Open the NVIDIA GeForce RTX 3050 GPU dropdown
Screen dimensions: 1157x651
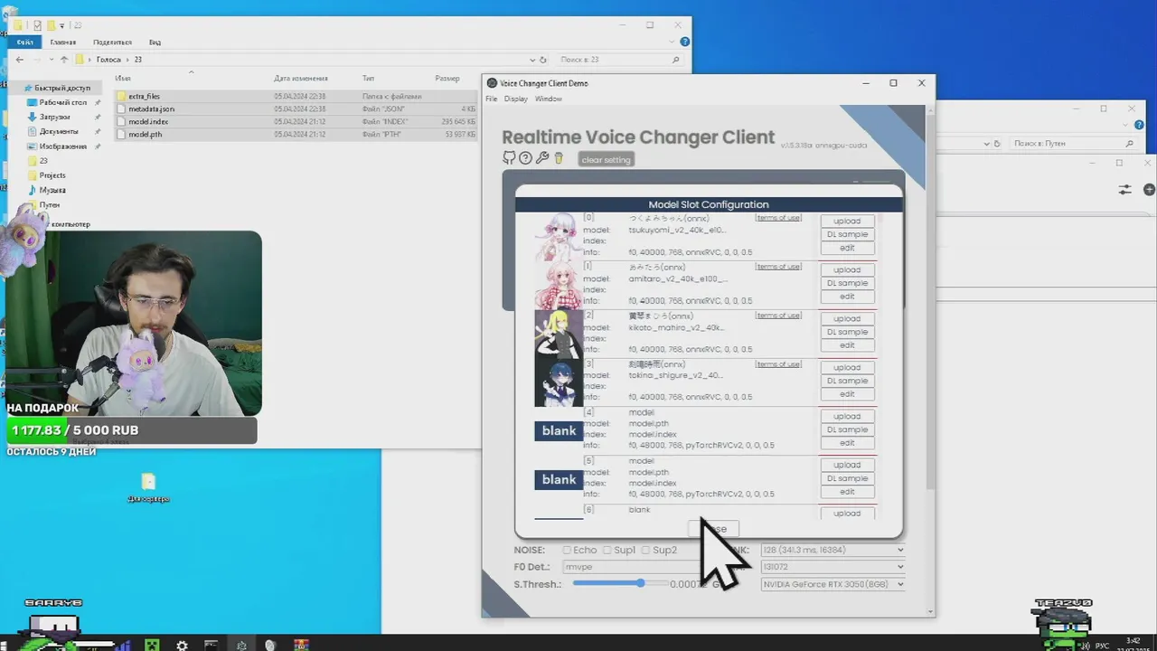point(832,584)
